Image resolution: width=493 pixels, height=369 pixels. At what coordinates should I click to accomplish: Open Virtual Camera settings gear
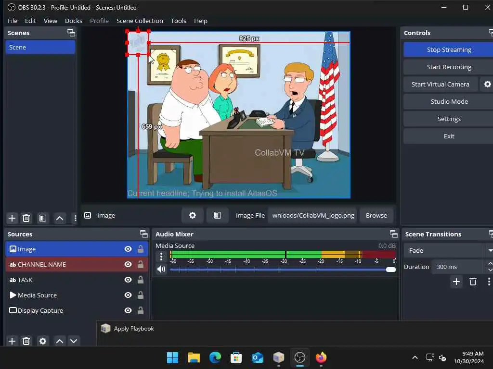487,84
